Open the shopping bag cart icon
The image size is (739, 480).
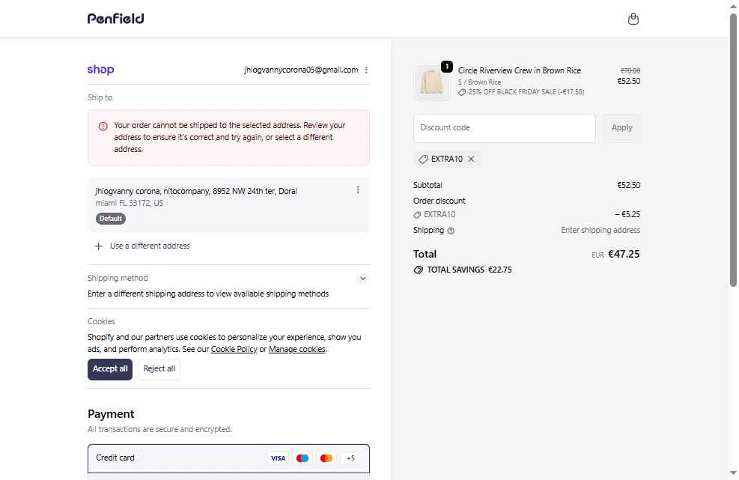click(633, 19)
